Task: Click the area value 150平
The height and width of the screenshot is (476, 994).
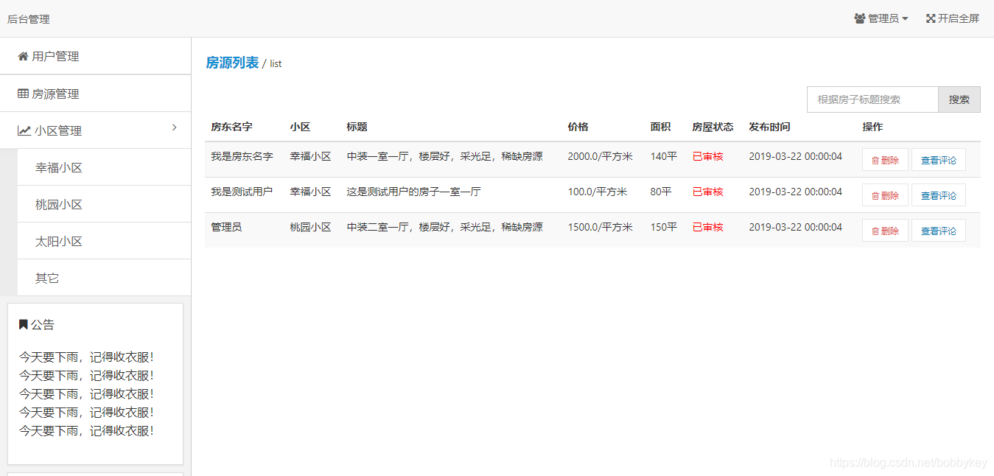Action: tap(664, 227)
